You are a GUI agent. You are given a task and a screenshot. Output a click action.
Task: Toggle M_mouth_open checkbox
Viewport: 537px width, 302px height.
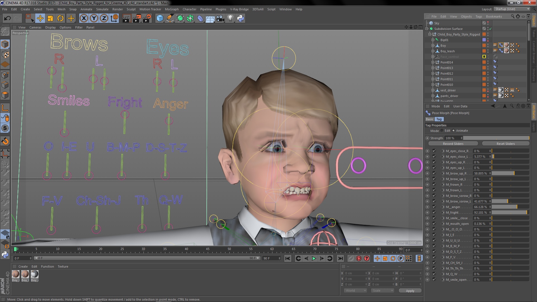pyautogui.click(x=434, y=223)
